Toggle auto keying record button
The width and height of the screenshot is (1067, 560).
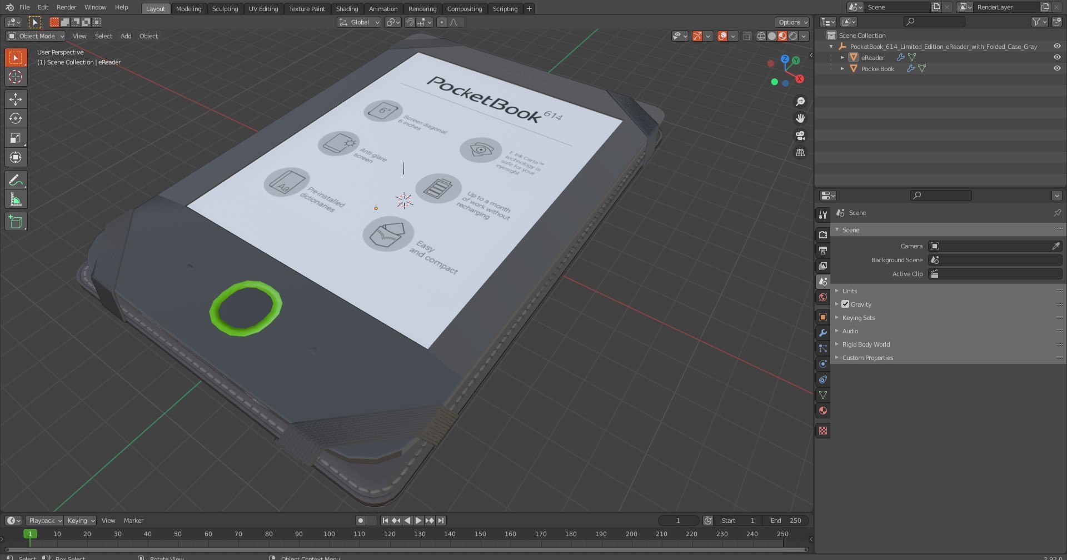(x=361, y=521)
